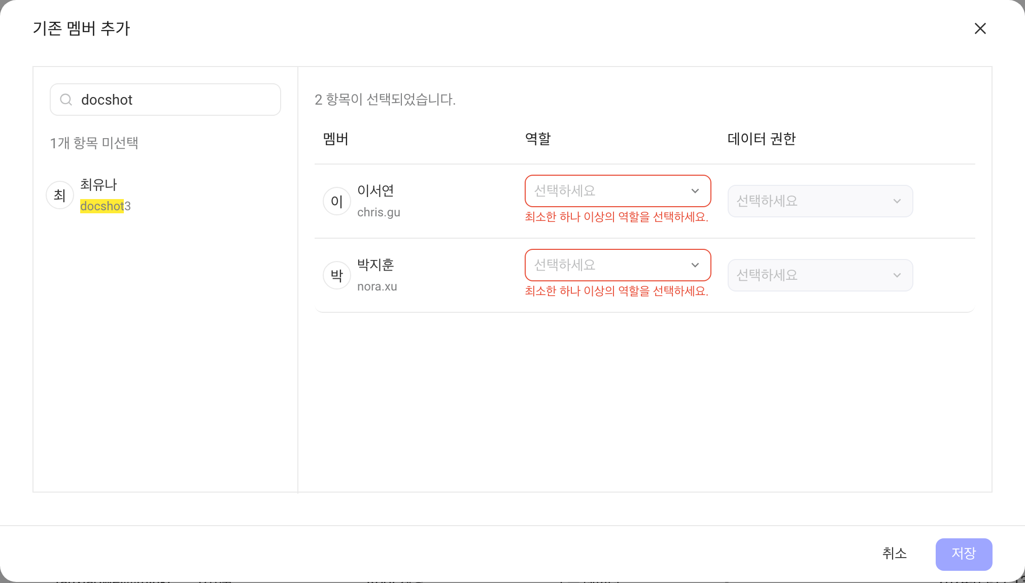Screen dimensions: 1025x583
Task: Click the 1개 항목 미선택 label
Action: [94, 143]
